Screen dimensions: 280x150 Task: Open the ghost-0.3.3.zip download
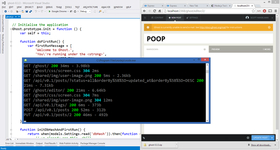159,145
